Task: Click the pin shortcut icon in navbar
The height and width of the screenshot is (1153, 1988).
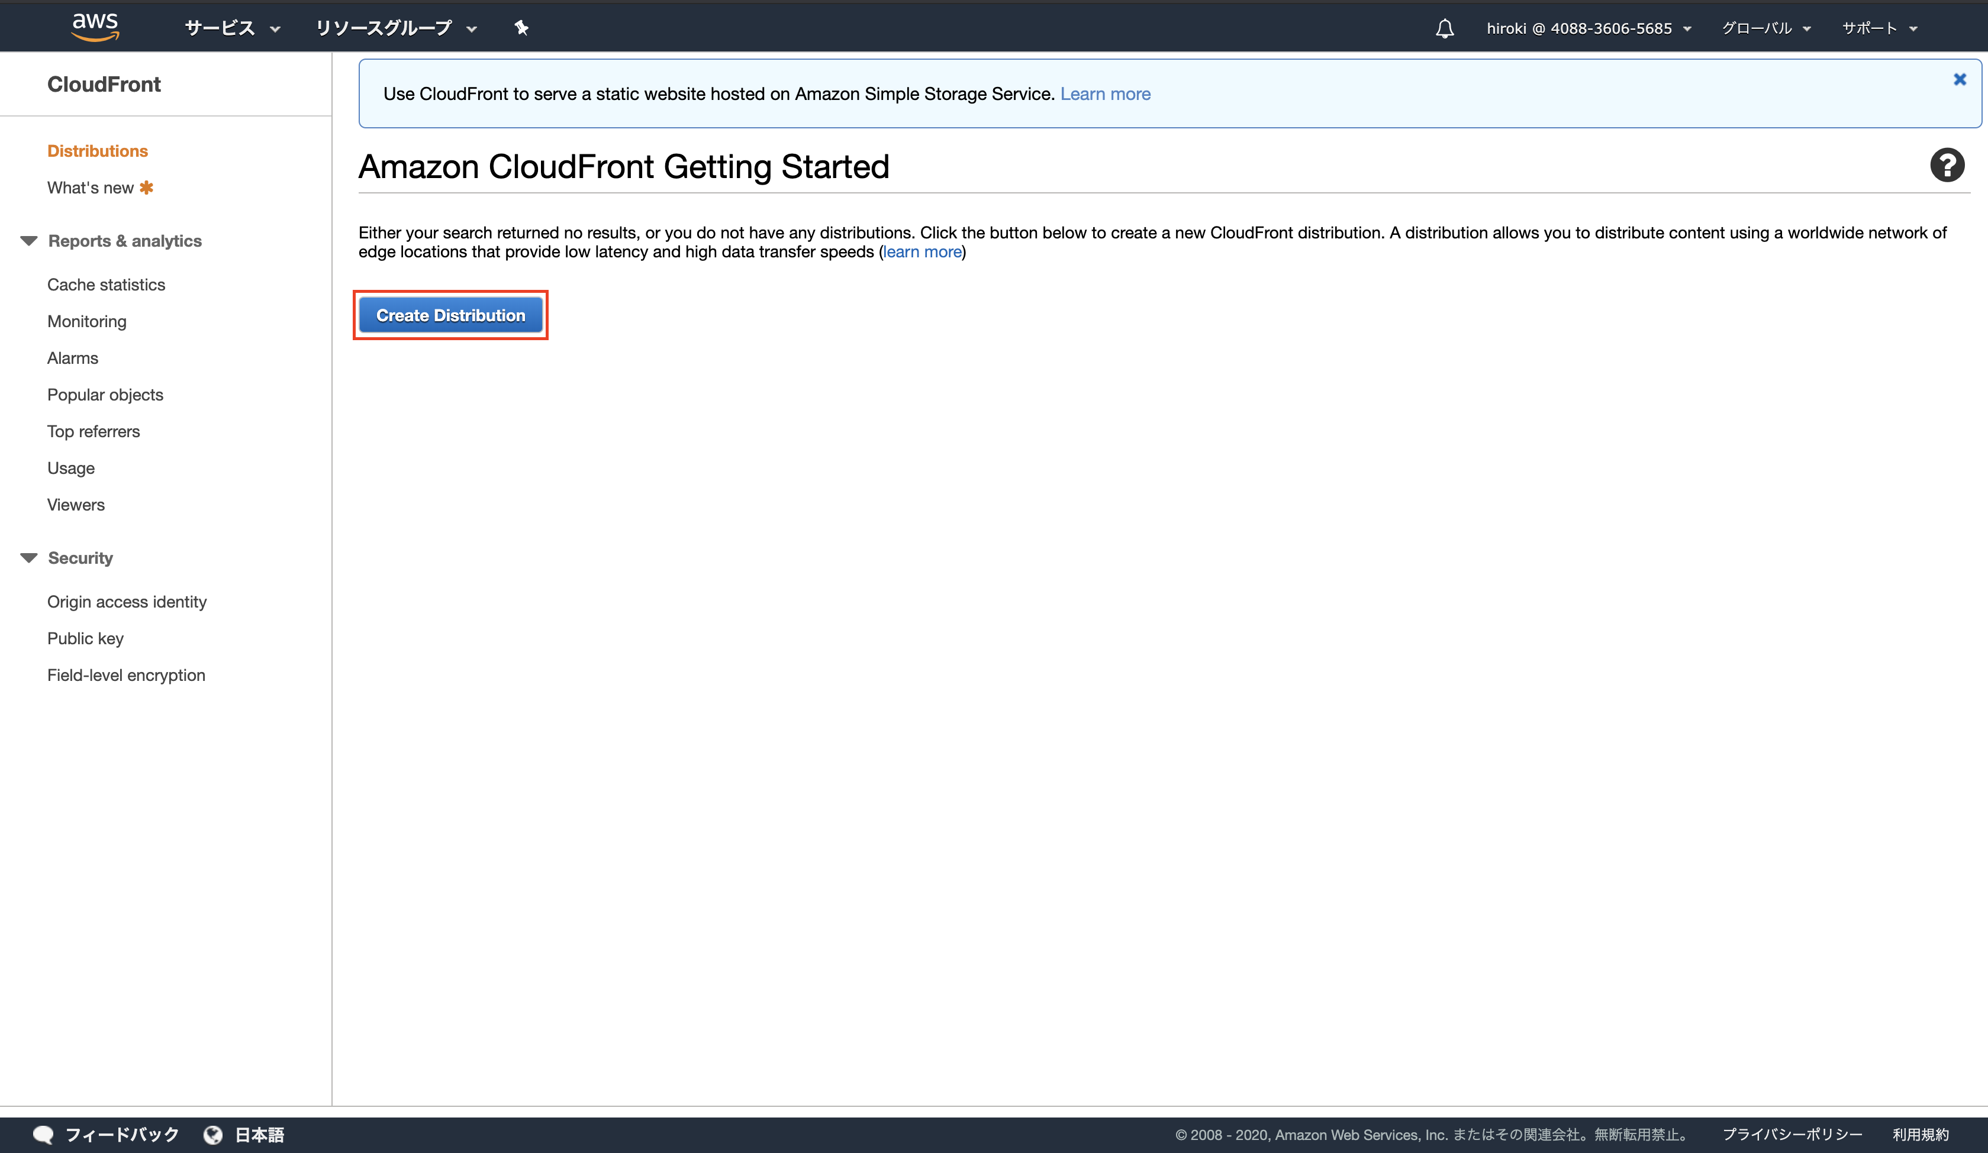Action: coord(521,28)
